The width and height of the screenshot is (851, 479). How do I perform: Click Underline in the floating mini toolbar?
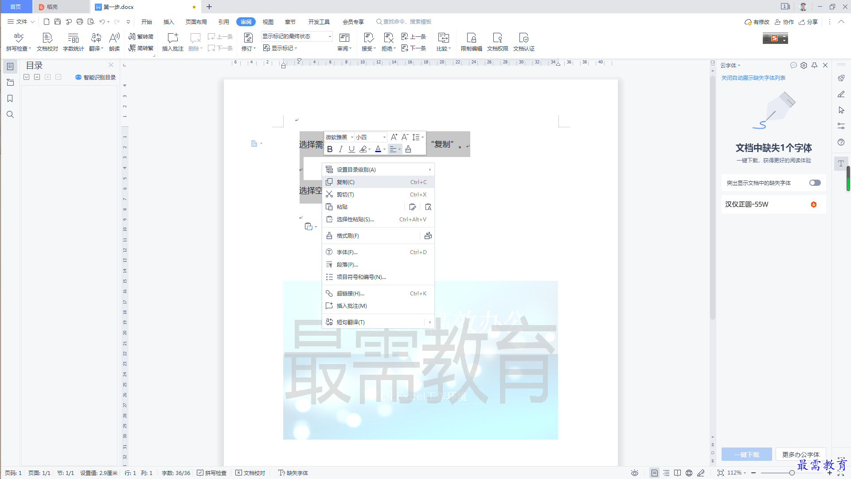[x=351, y=149]
